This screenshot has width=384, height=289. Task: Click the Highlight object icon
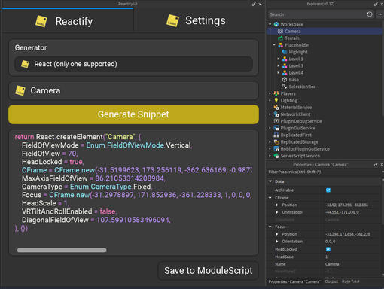285,52
